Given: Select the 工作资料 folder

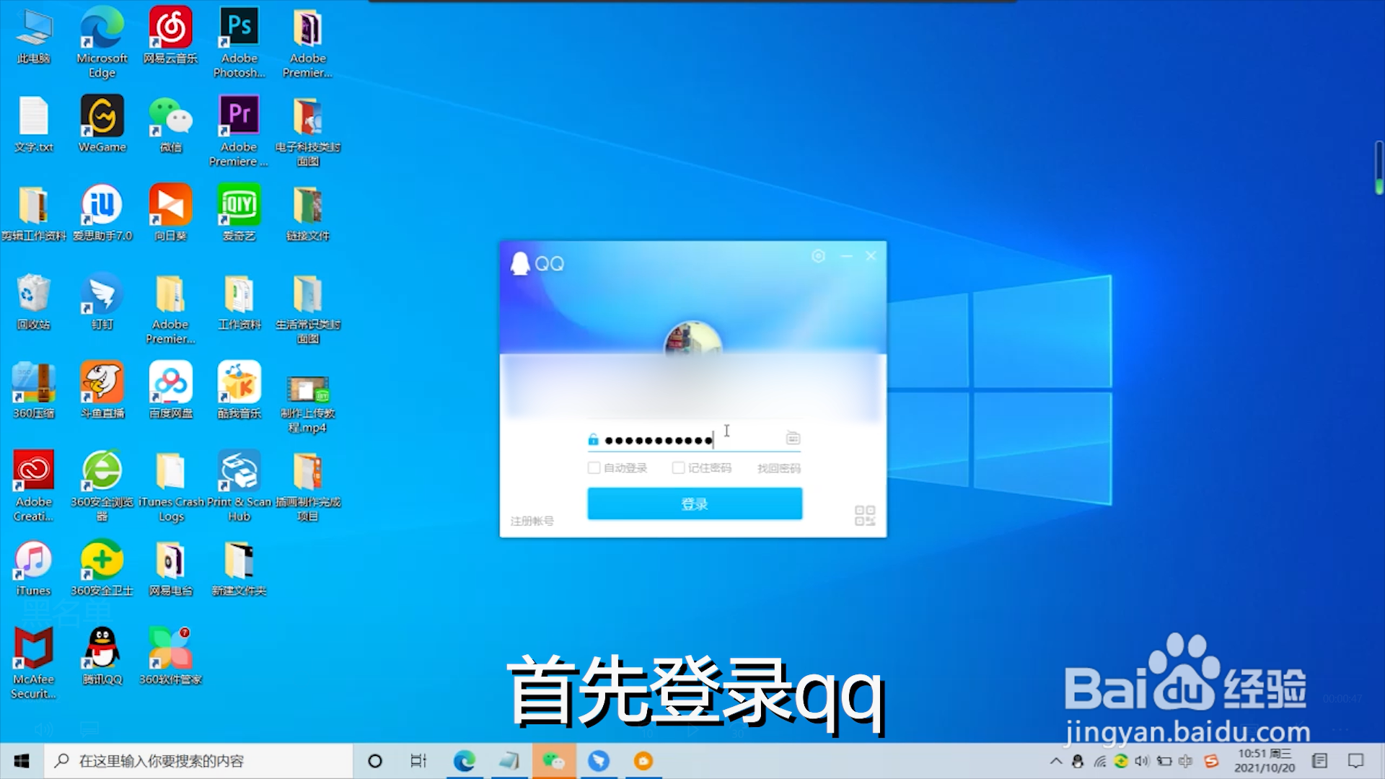Looking at the screenshot, I should (x=239, y=302).
